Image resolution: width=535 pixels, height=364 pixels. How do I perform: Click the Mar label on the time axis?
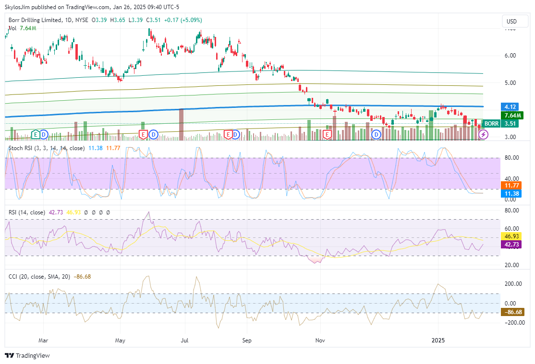point(43,341)
